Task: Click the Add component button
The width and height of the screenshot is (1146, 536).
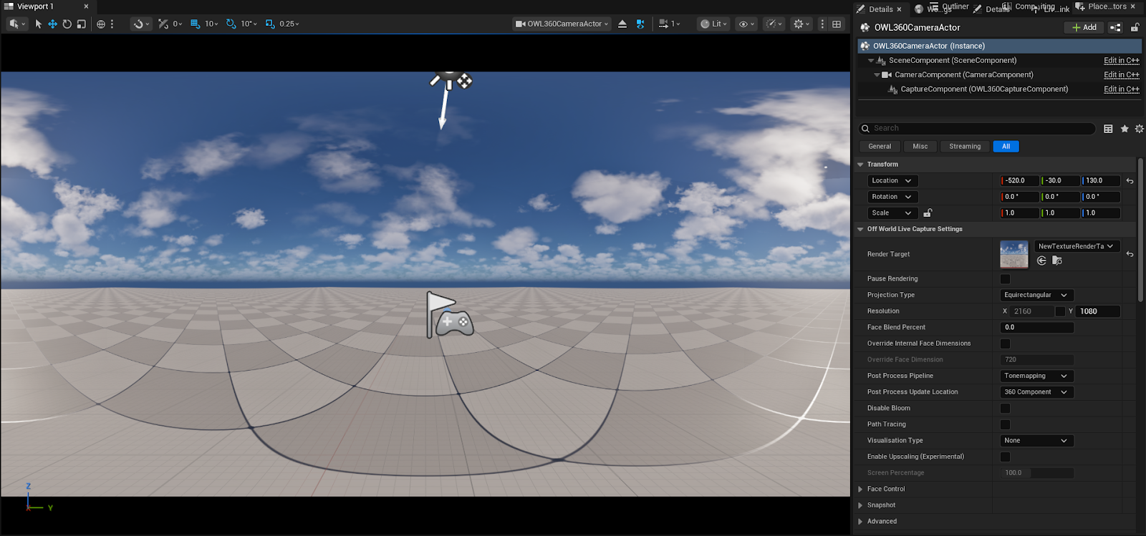Action: pyautogui.click(x=1084, y=28)
